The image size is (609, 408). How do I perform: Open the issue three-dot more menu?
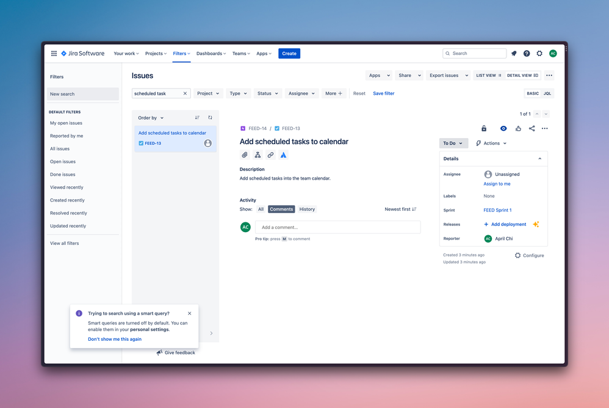(x=545, y=128)
